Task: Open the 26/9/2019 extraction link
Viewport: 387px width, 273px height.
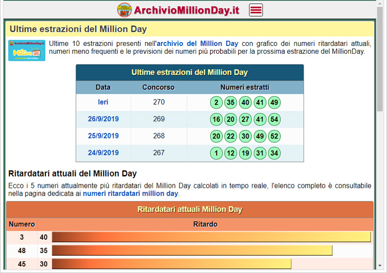Action: 103,119
